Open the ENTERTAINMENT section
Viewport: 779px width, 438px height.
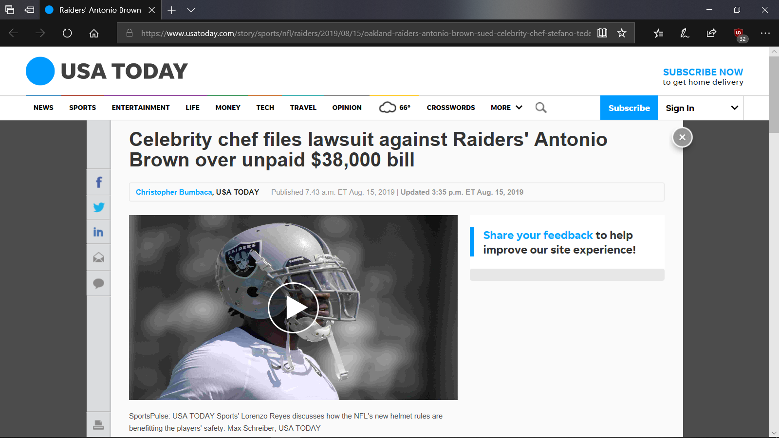(x=141, y=108)
